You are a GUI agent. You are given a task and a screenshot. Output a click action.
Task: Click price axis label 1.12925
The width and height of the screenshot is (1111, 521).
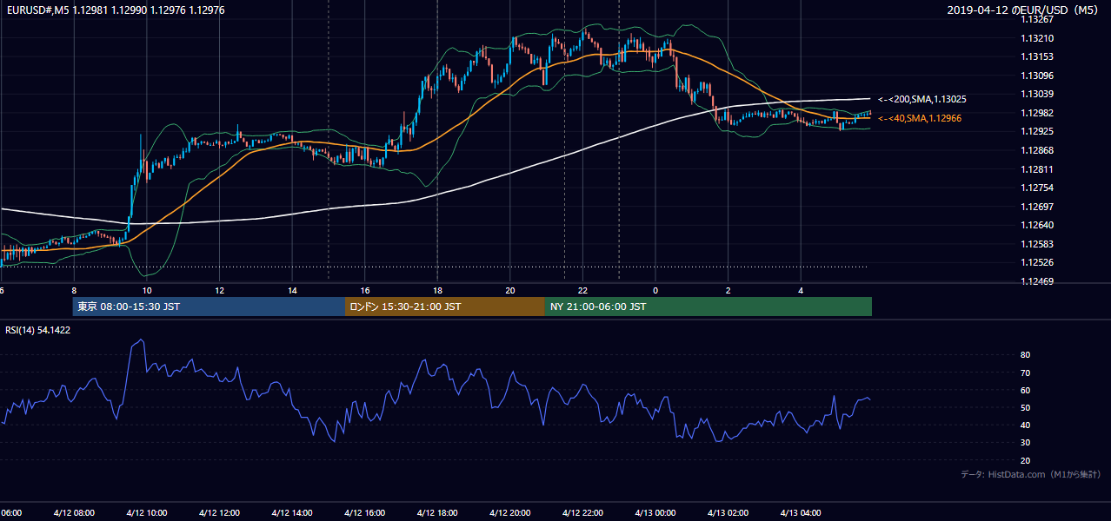click(1038, 131)
